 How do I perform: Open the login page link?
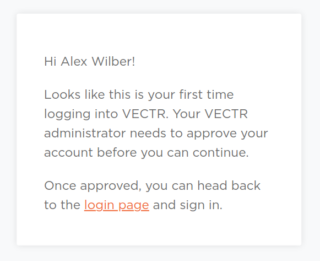click(117, 205)
